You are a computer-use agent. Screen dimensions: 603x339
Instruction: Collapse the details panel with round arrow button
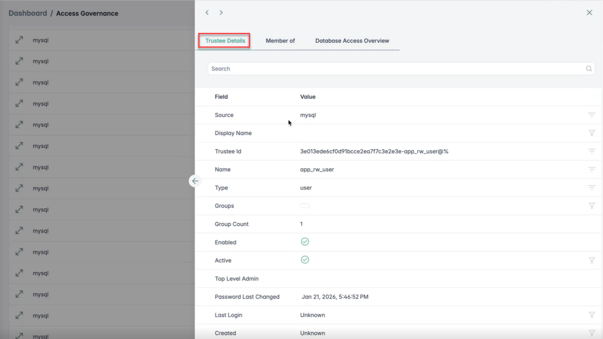tap(195, 181)
